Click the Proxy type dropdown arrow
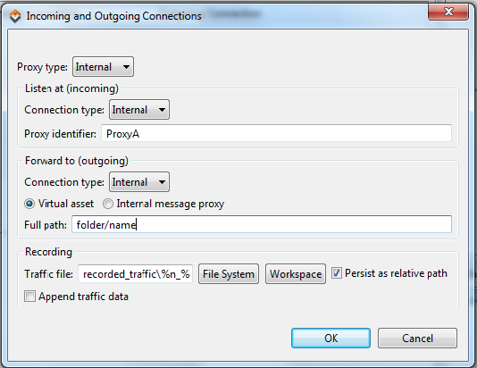The image size is (477, 368). pyautogui.click(x=126, y=67)
